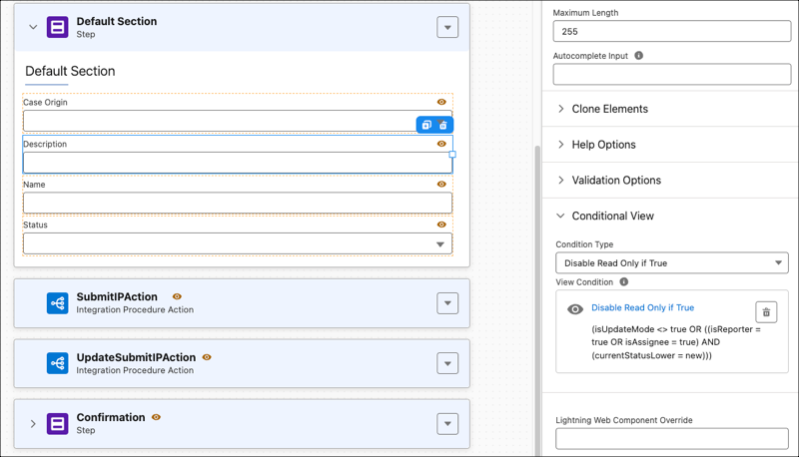Clone the Description element

[x=426, y=125]
